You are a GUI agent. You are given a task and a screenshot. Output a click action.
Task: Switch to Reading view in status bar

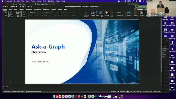pyautogui.click(x=134, y=92)
